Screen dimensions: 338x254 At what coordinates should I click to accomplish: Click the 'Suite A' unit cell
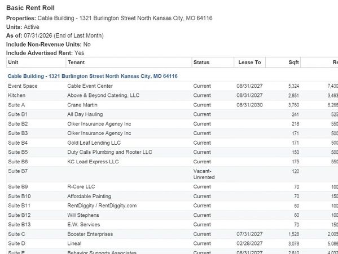pos(16,105)
